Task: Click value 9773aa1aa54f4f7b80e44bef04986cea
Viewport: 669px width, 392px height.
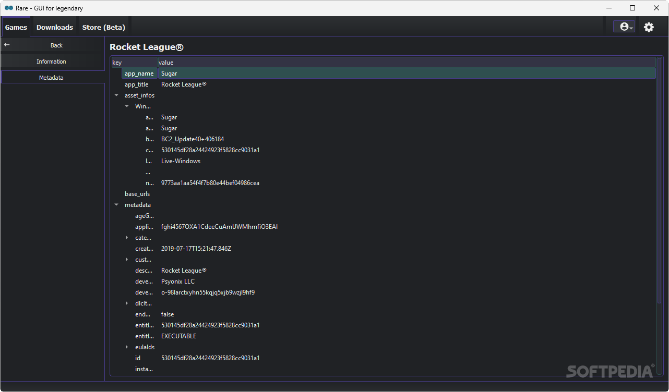Action: click(x=210, y=183)
